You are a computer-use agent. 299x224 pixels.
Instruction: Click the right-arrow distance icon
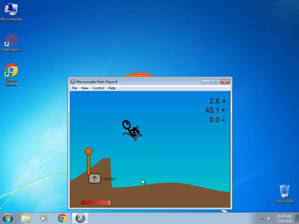click(223, 101)
